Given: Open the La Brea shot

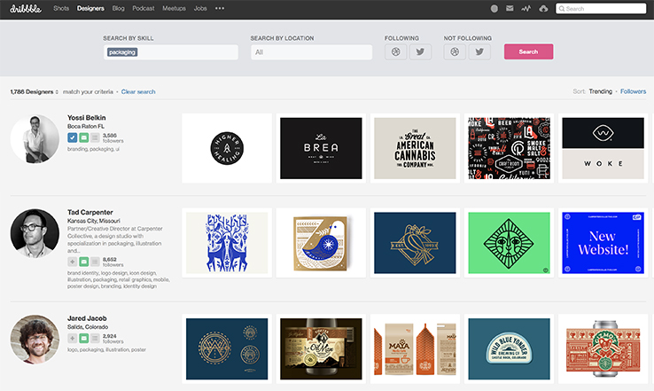Looking at the screenshot, I should tap(321, 148).
